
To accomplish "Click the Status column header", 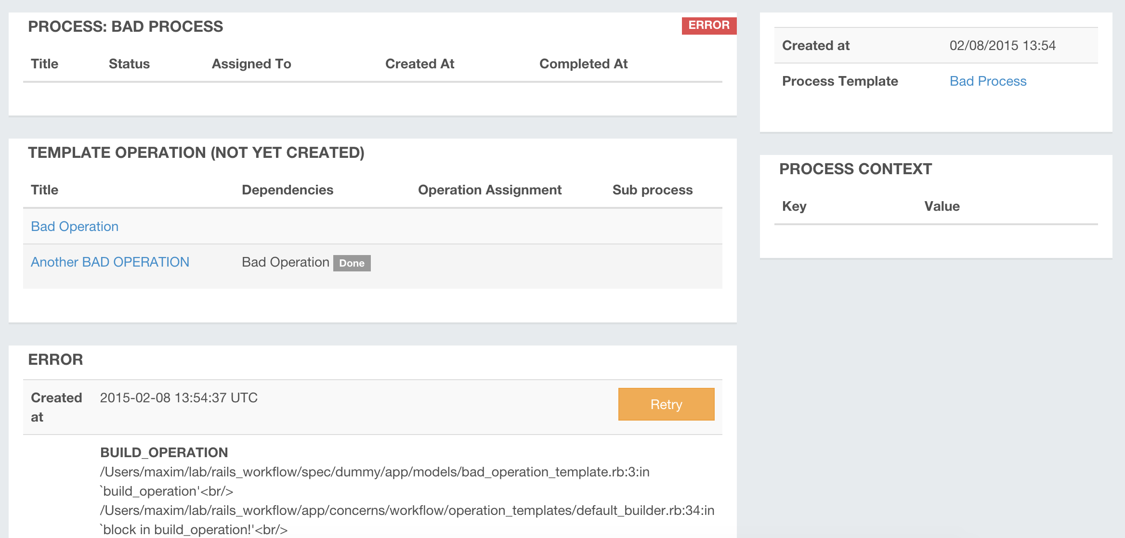I will (129, 64).
